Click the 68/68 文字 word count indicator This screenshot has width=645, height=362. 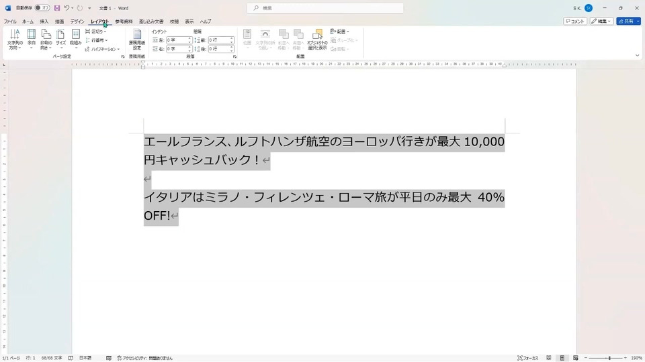point(52,358)
